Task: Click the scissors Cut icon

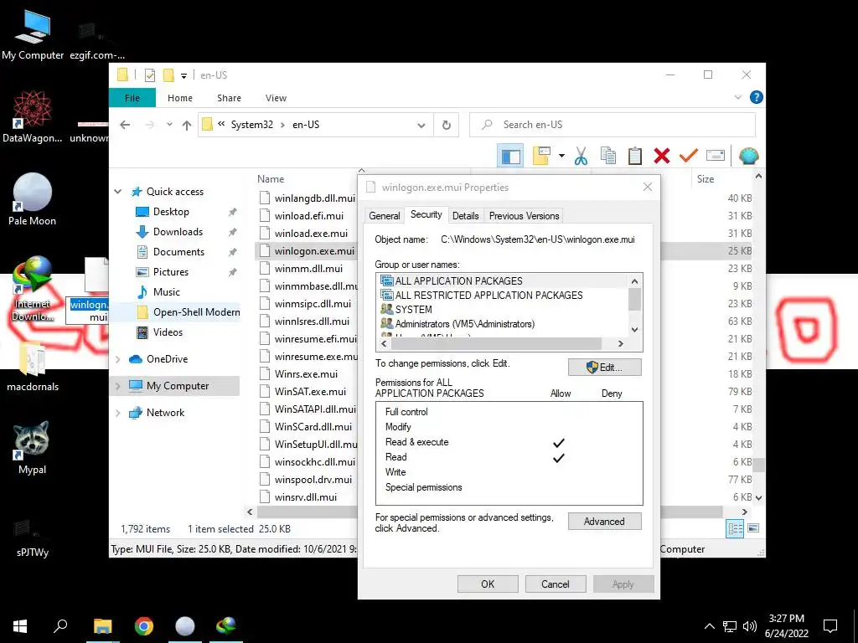Action: (x=581, y=157)
